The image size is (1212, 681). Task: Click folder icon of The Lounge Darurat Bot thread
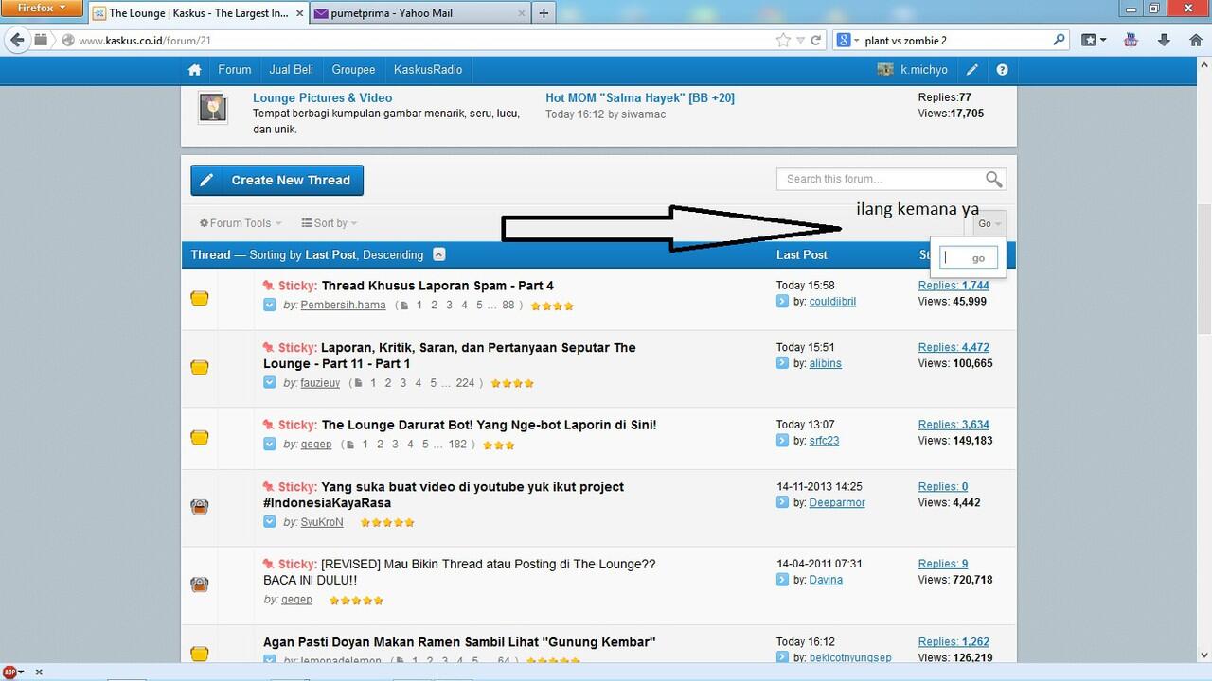click(x=199, y=438)
